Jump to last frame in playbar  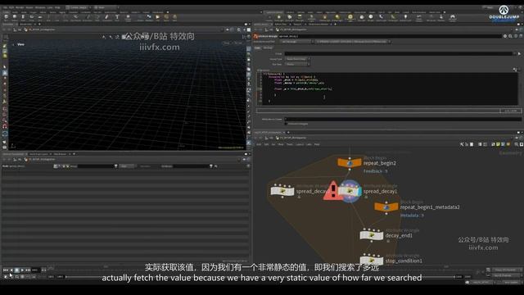[x=28, y=270]
